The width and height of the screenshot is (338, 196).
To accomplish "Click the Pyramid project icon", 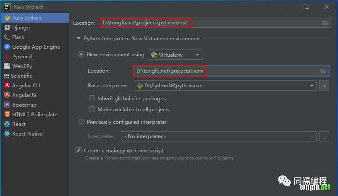I will [x=7, y=56].
